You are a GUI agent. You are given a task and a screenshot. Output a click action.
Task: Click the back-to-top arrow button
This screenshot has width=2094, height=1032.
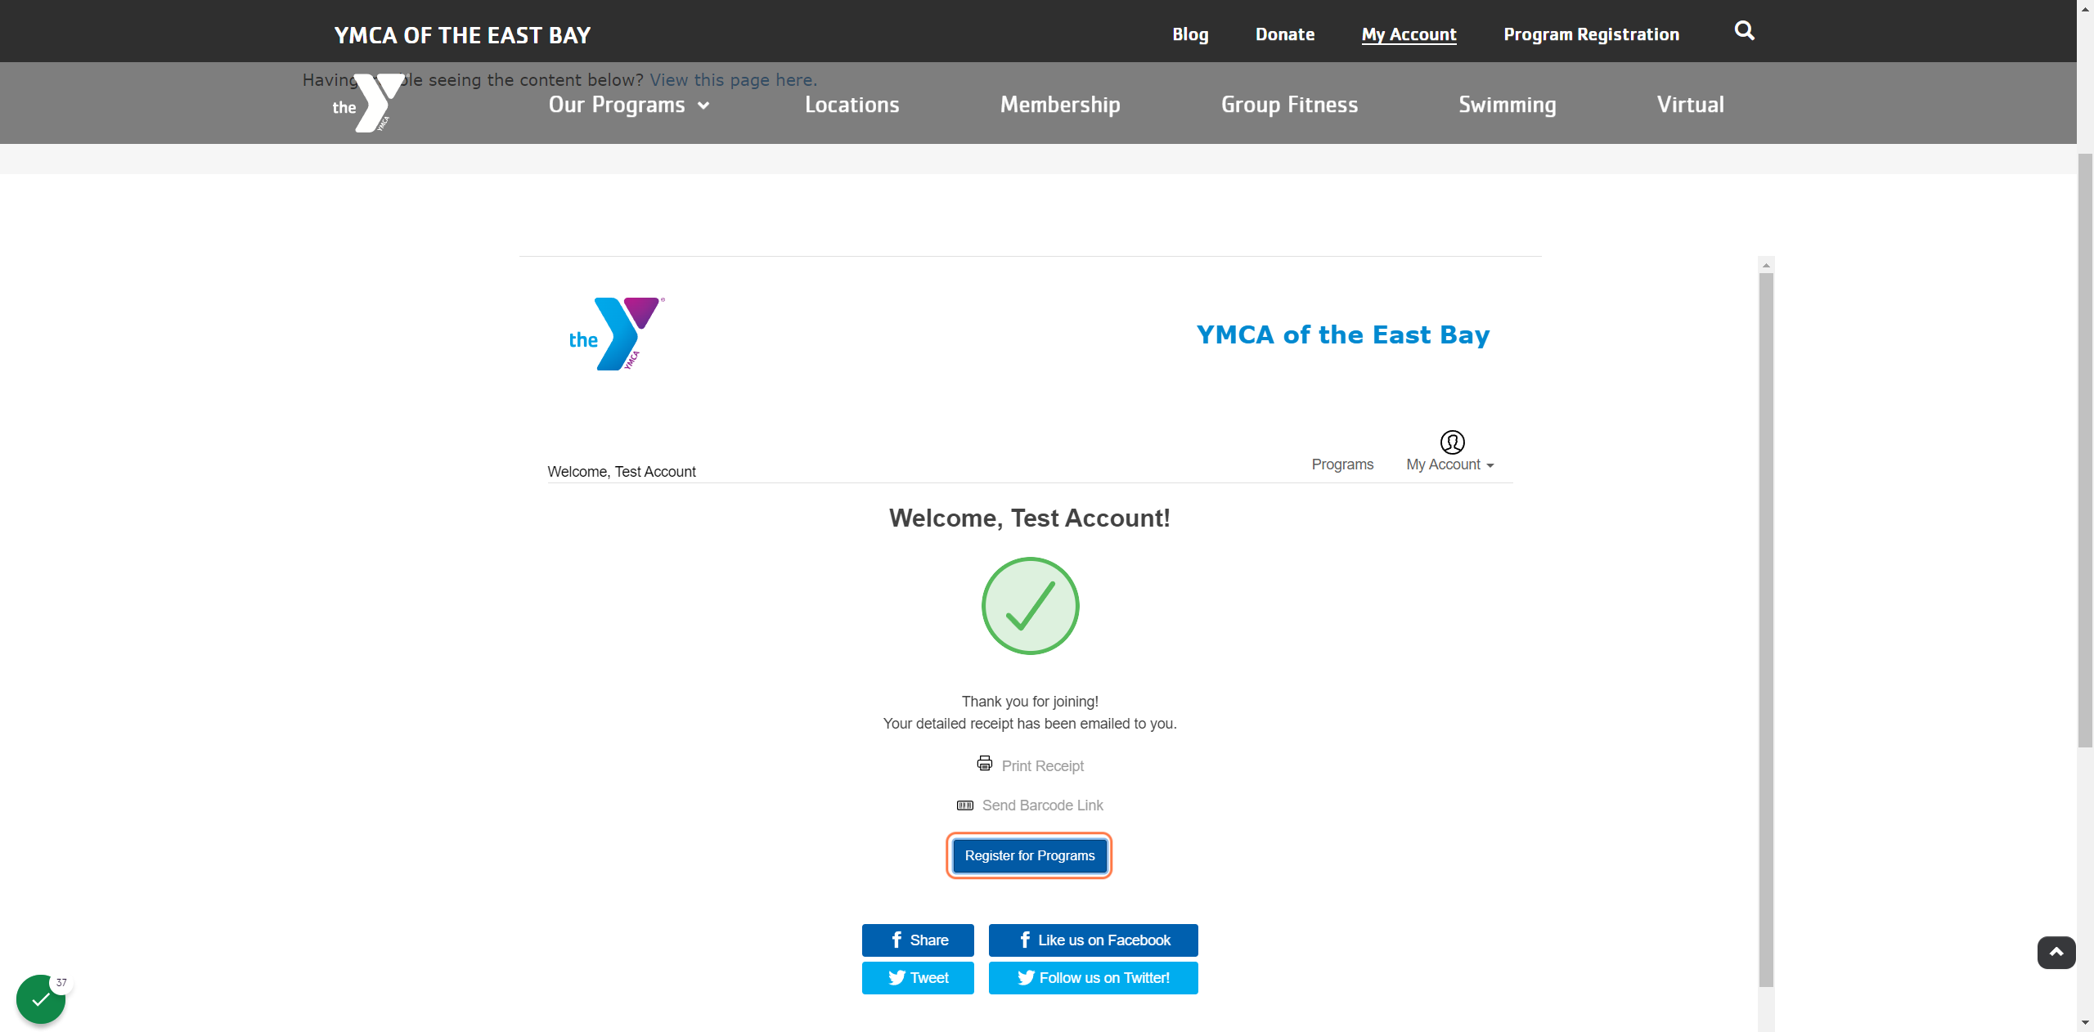[x=2056, y=953]
